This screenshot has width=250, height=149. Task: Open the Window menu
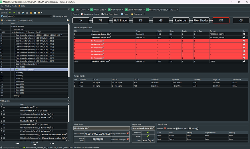point(8,6)
